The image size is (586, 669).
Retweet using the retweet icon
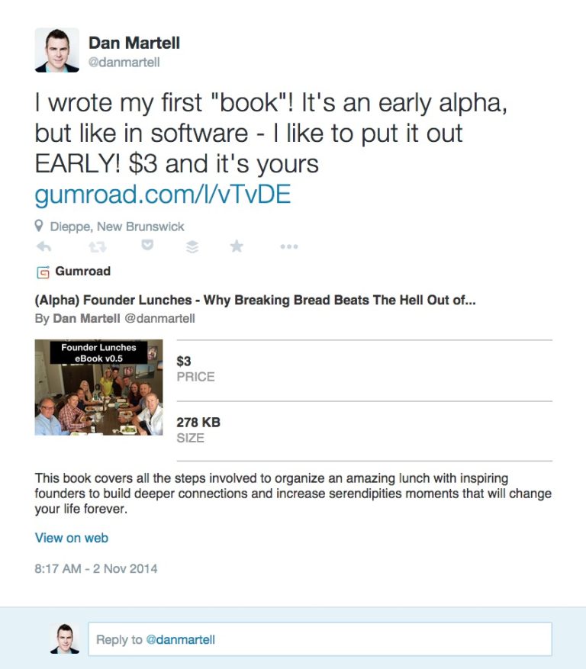tap(98, 246)
